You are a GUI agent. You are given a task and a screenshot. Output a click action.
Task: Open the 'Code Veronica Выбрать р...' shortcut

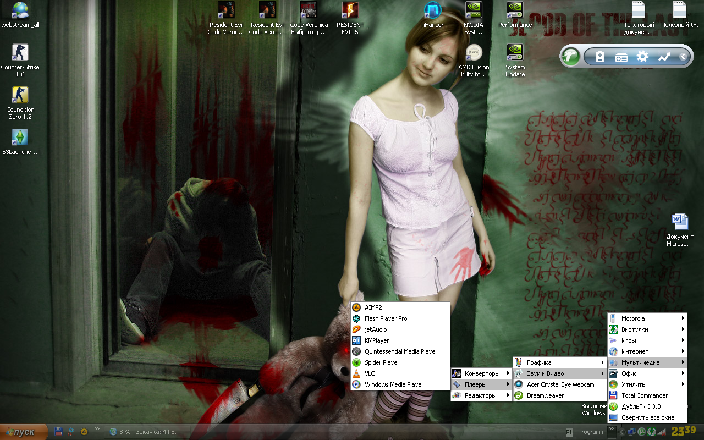point(309,18)
